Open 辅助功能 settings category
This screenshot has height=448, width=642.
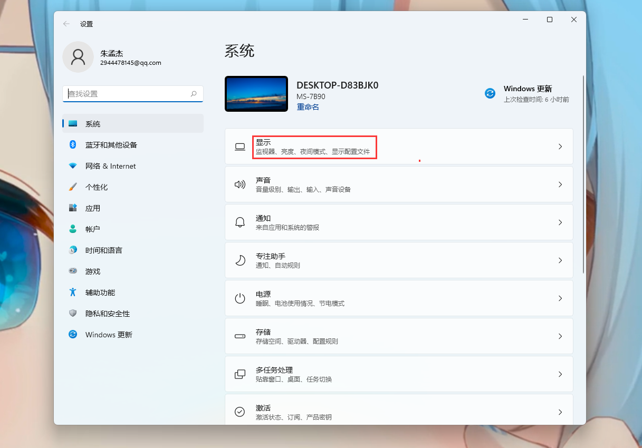click(133, 293)
